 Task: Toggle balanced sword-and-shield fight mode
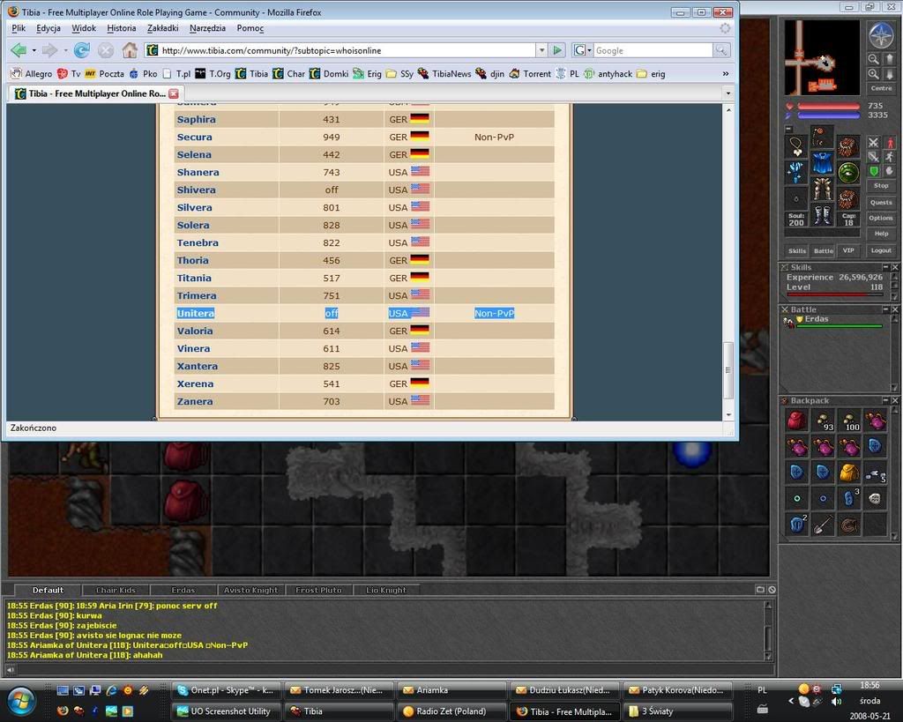click(874, 157)
